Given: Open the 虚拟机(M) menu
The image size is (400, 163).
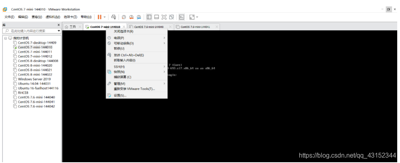Looking at the screenshot, I should click(x=53, y=17).
